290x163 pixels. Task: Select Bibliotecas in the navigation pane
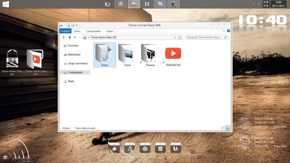pos(72,54)
